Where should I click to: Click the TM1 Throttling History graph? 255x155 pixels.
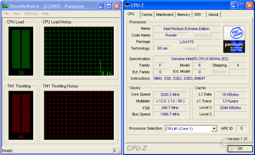[79, 115]
